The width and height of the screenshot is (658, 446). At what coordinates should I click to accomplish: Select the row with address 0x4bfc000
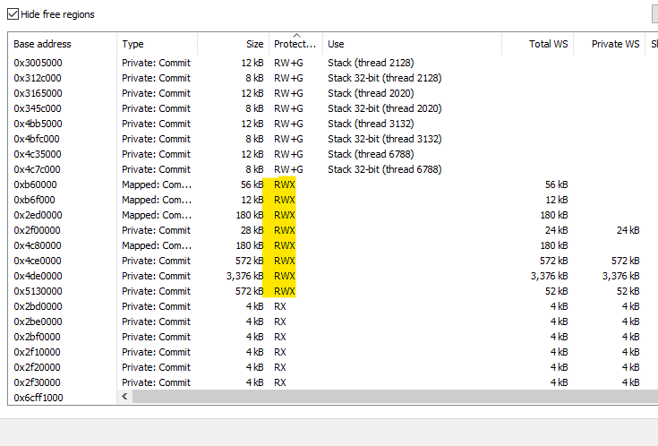[333, 139]
